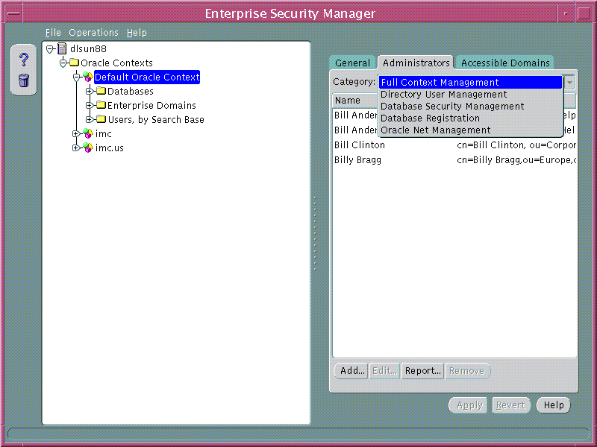Screen dimensions: 597x447
Task: Expand the imc context node
Action: coord(76,134)
